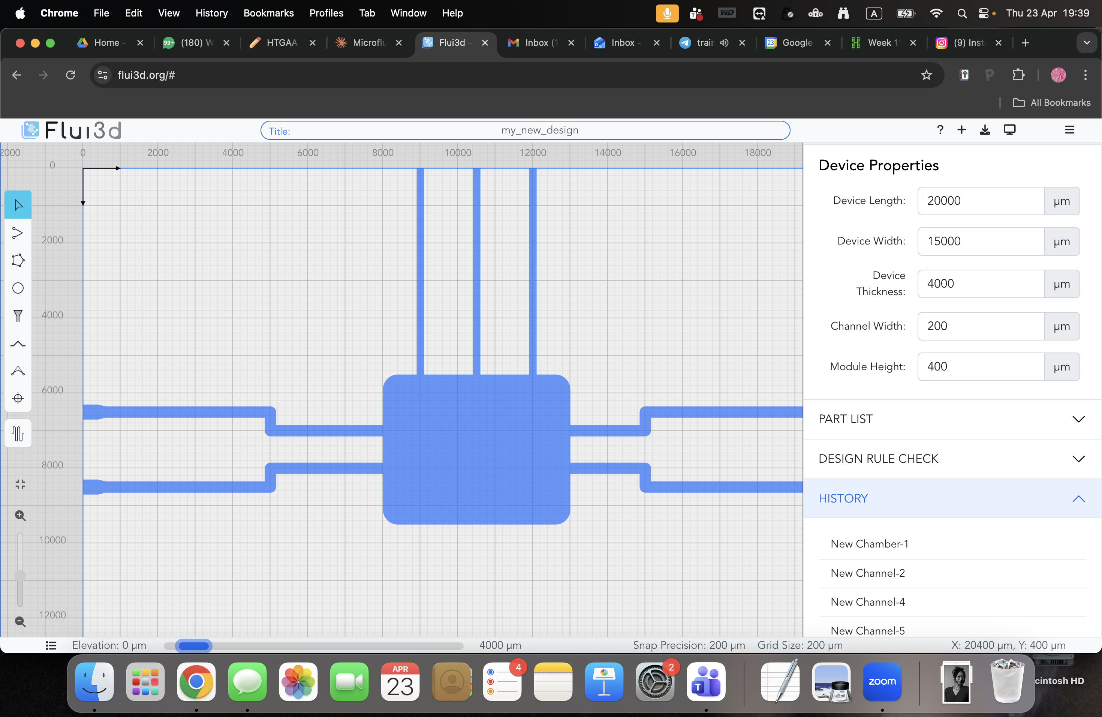Select the crosshair port tool
Viewport: 1102px width, 717px height.
click(18, 398)
